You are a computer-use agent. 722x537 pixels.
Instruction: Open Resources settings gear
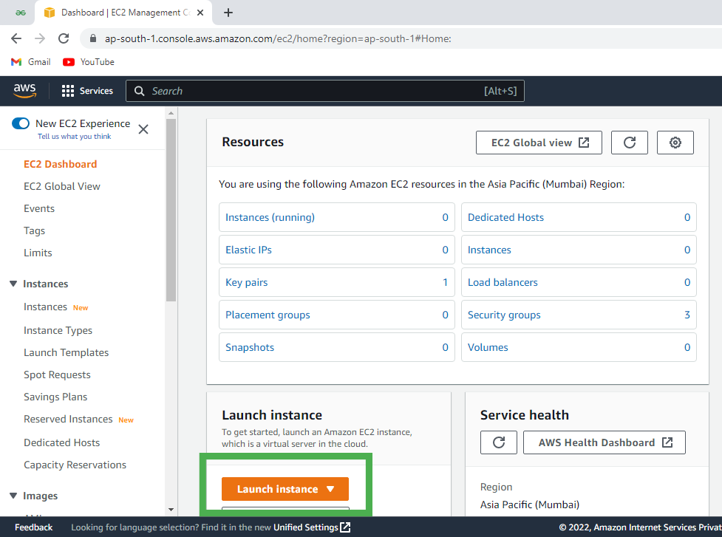tap(675, 142)
